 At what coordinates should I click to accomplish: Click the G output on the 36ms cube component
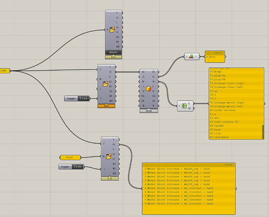click(x=153, y=77)
